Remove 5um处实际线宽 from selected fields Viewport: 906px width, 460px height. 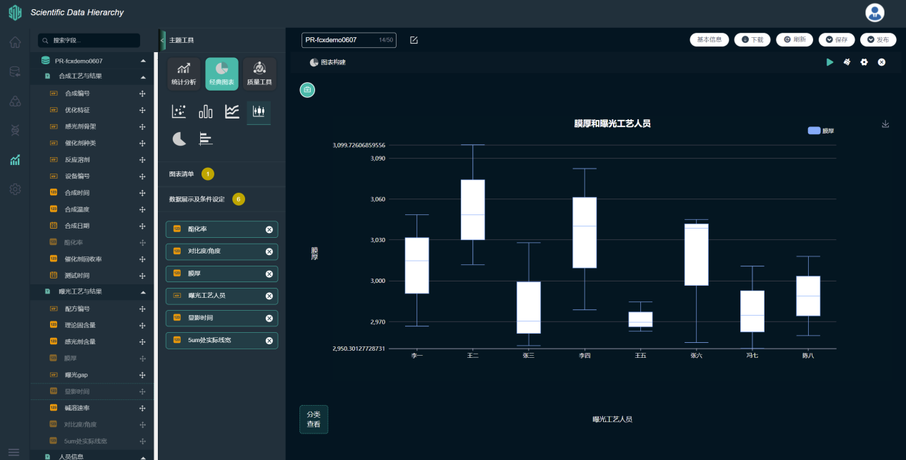click(x=269, y=341)
